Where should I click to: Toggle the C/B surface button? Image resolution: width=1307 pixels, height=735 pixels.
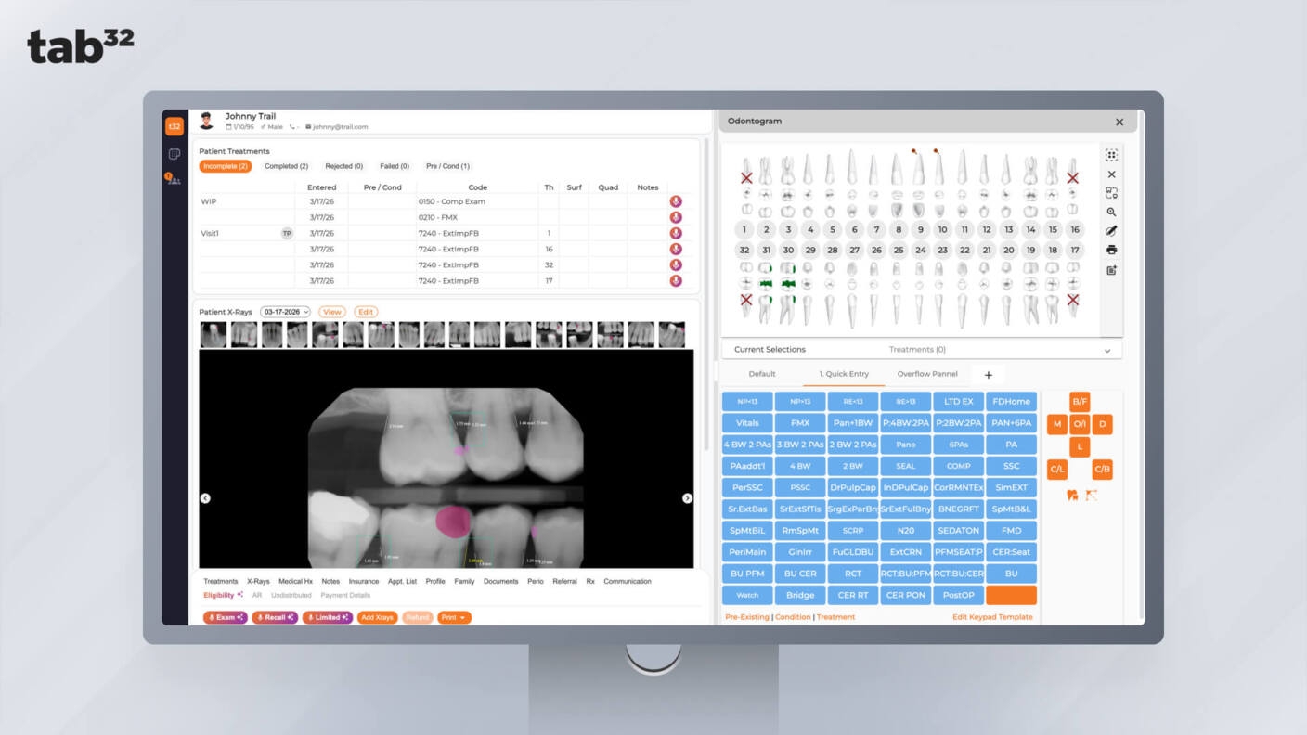1102,470
